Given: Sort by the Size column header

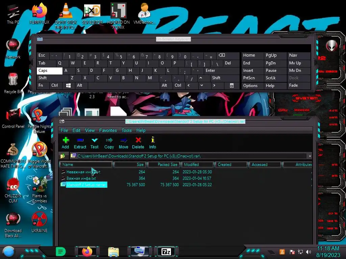Looking at the screenshot, I should (130, 165).
